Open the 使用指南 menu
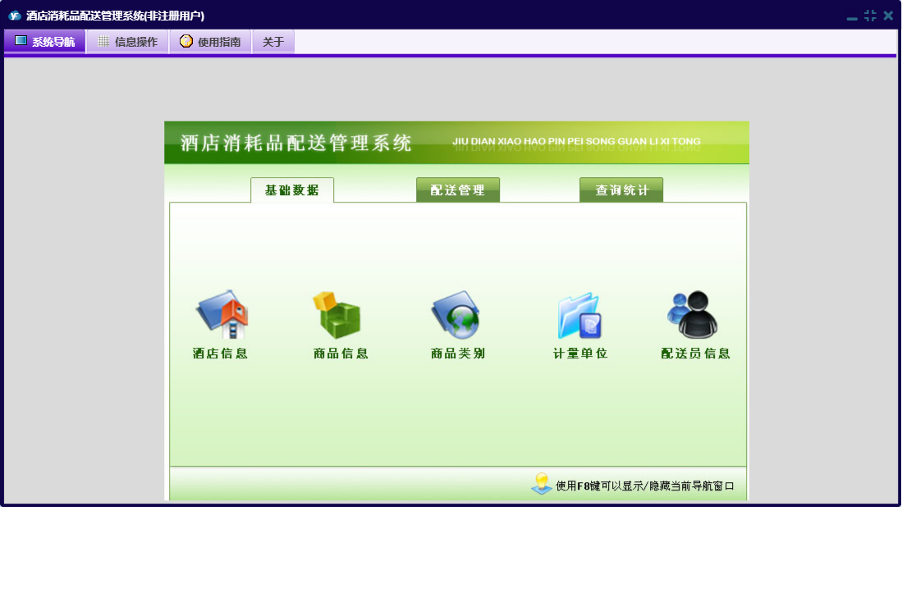Viewport: 902px width, 593px height. pyautogui.click(x=210, y=42)
